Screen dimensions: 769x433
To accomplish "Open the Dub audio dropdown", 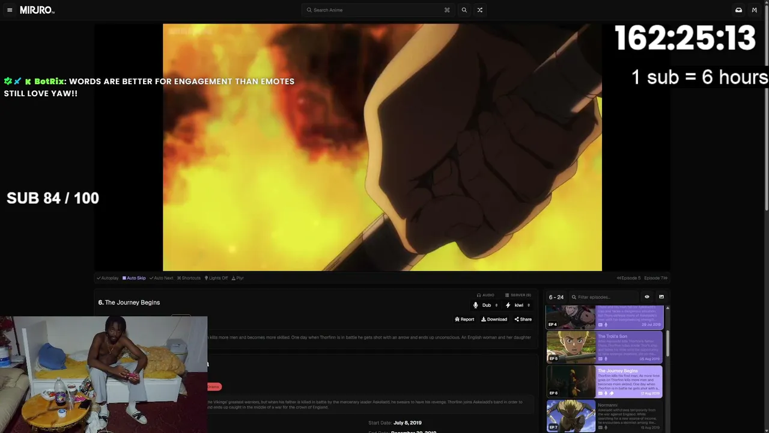I will [486, 306].
